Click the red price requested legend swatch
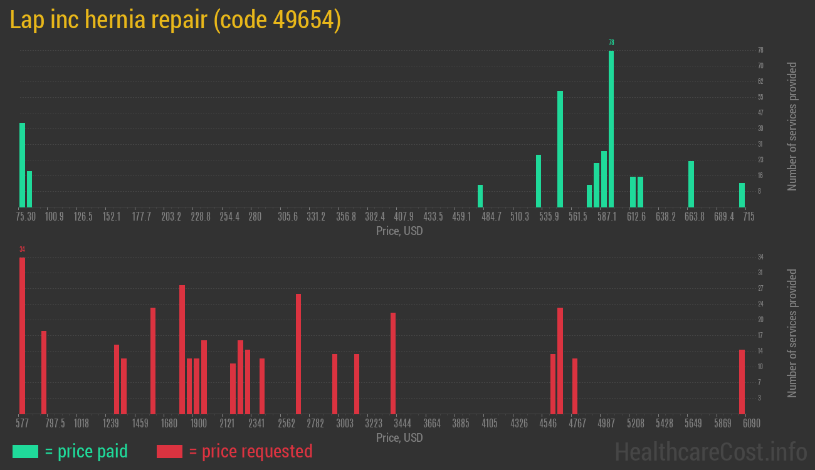Viewport: 815px width, 470px height. tap(169, 451)
